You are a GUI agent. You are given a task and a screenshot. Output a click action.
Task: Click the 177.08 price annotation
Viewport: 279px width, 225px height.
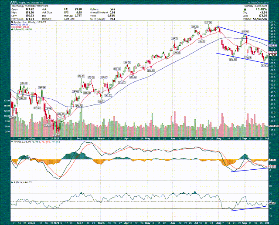point(177,53)
